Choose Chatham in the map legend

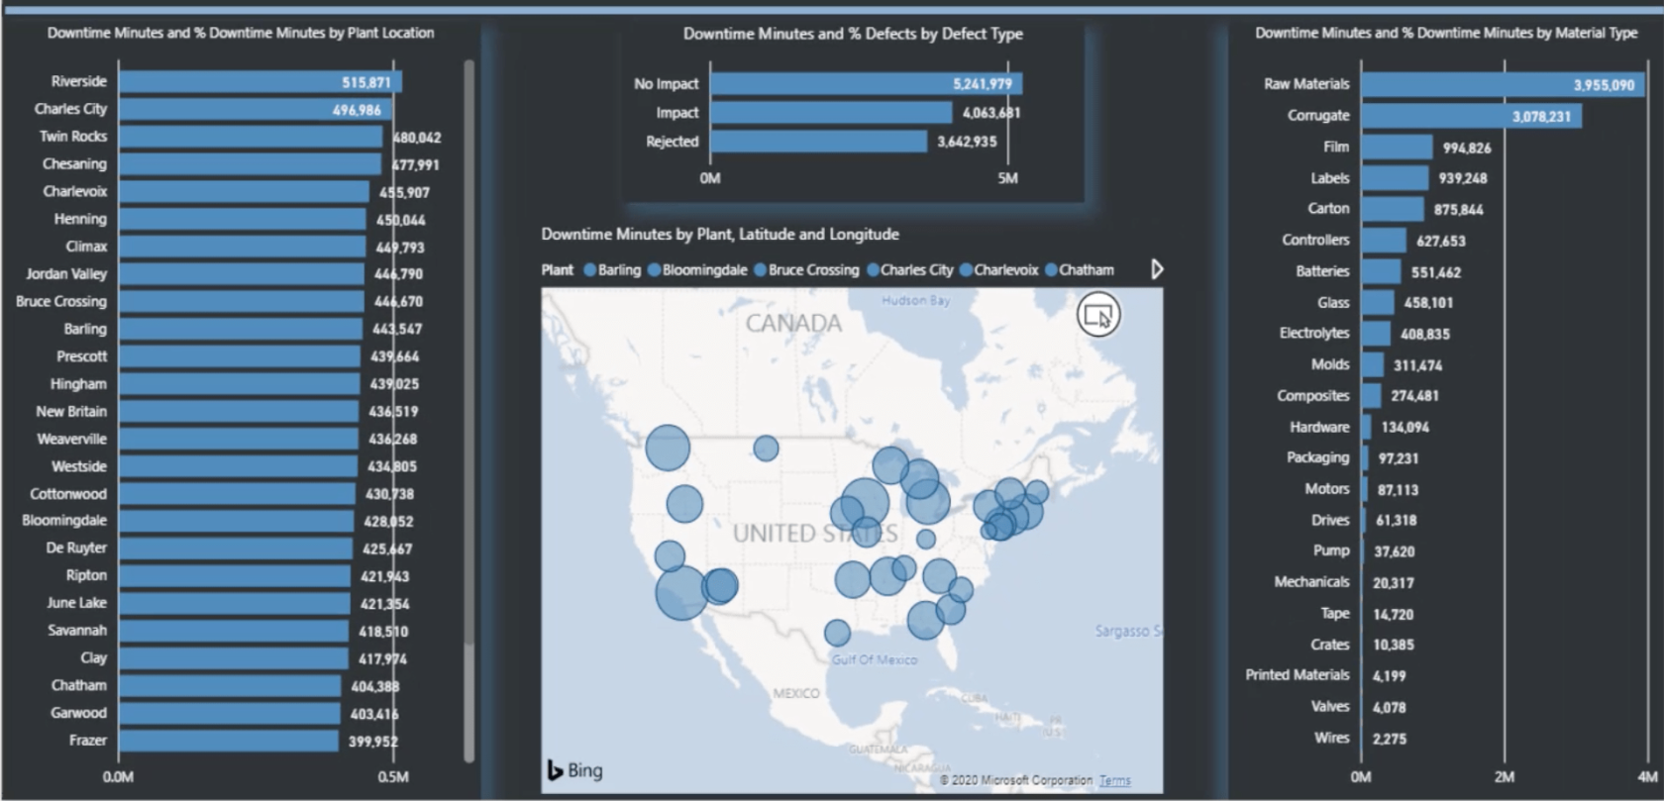pos(1079,270)
